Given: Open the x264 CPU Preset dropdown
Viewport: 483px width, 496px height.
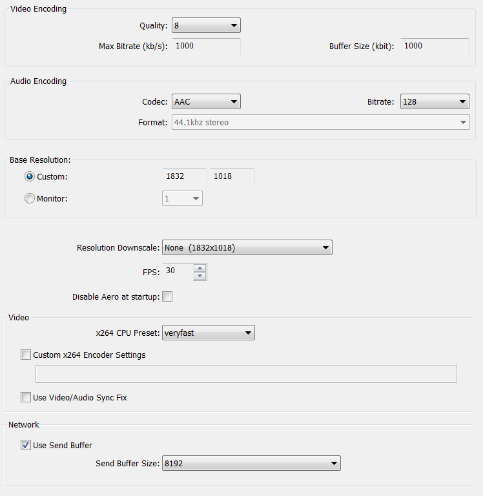Looking at the screenshot, I should (x=209, y=333).
